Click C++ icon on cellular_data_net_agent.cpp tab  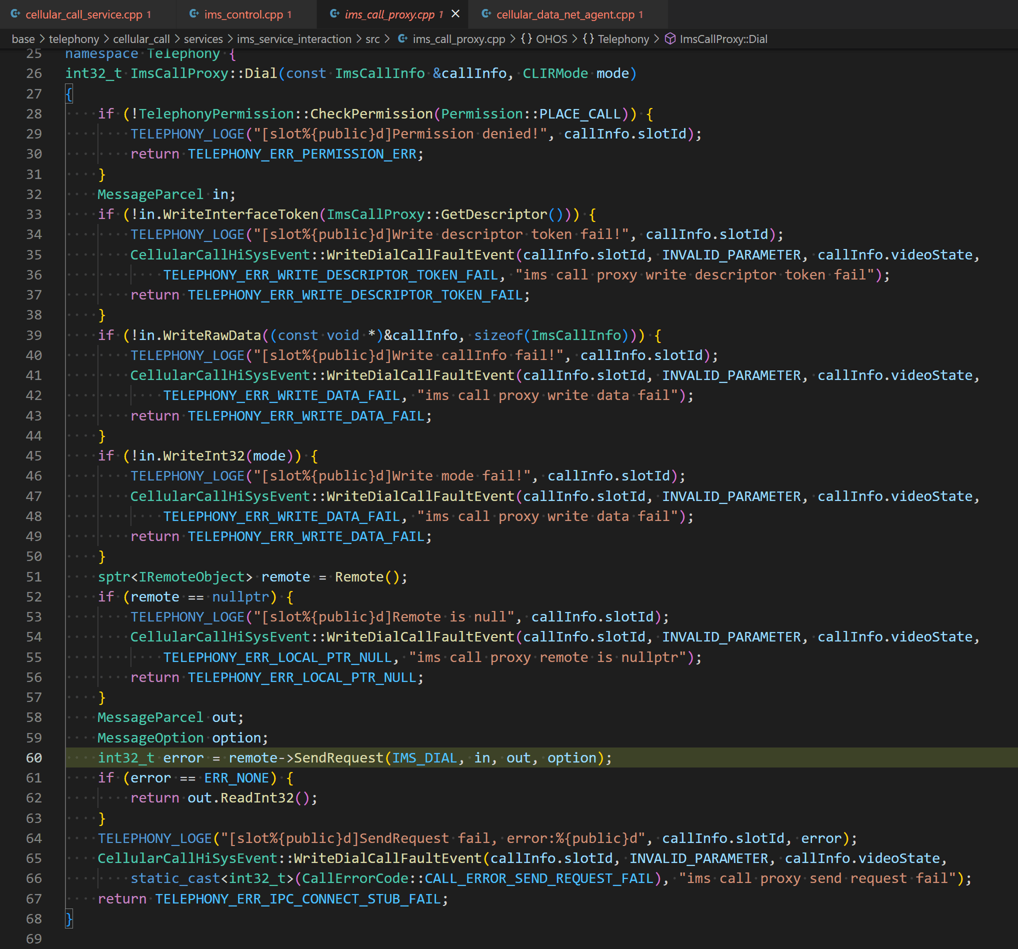click(486, 14)
